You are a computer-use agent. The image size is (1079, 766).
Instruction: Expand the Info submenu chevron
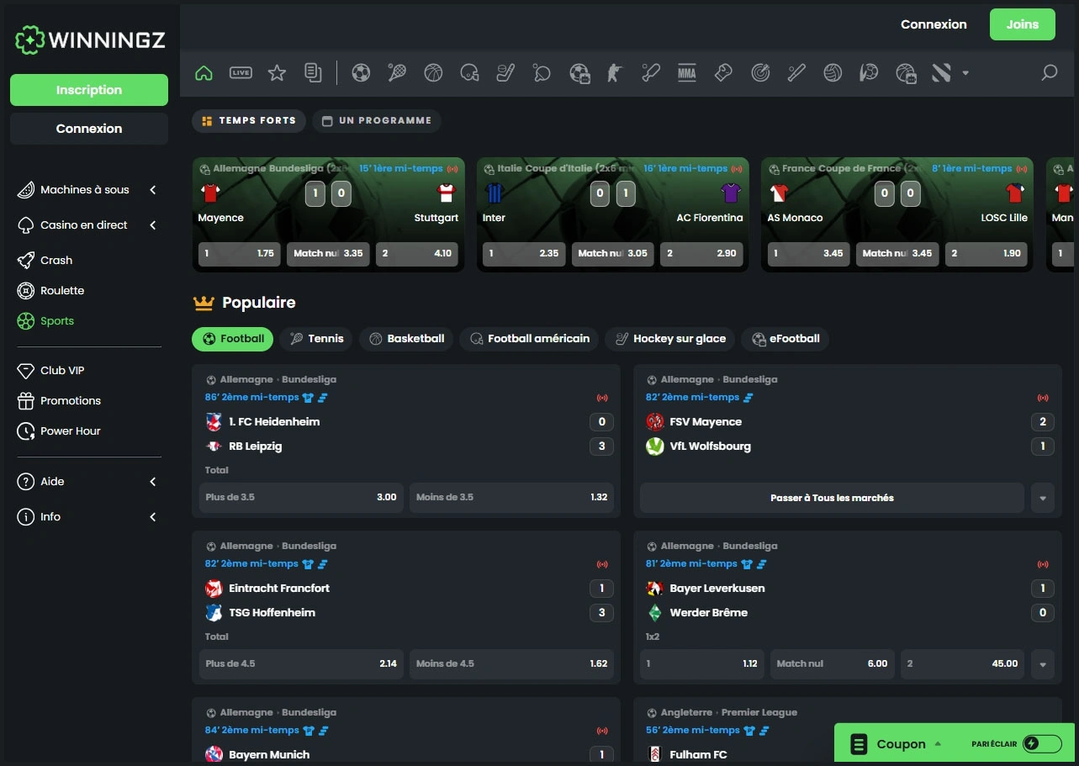[153, 517]
